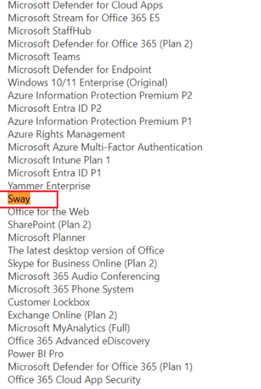Select Office for the Web
261x389 pixels.
tap(48, 212)
